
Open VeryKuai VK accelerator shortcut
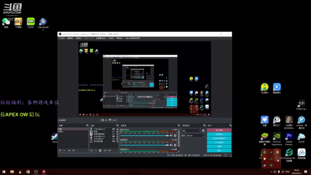pos(289,155)
